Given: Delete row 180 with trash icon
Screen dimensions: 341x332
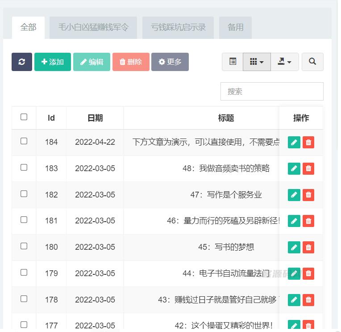Looking at the screenshot, I should [308, 247].
